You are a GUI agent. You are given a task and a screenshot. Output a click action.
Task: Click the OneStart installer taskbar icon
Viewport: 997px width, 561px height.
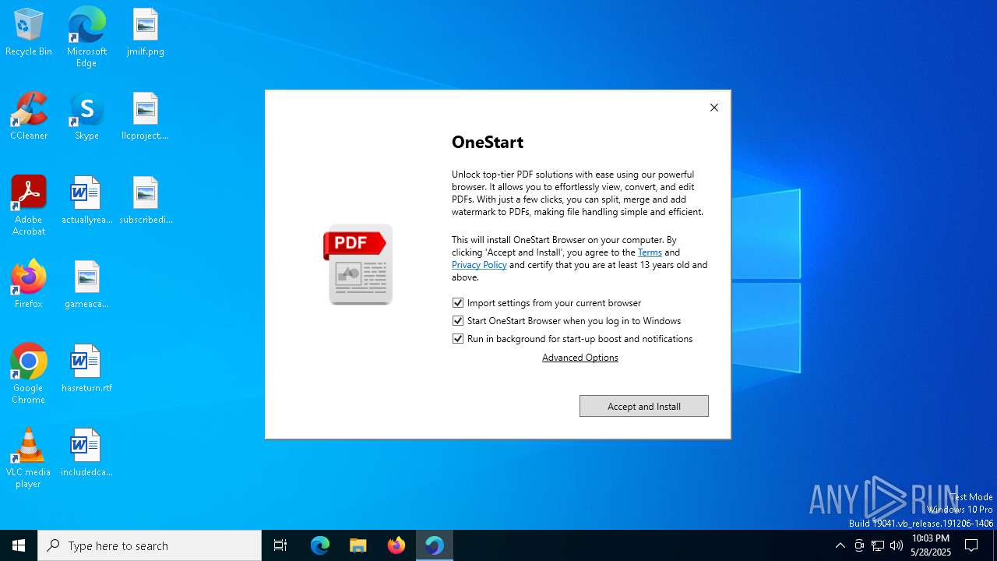point(435,545)
